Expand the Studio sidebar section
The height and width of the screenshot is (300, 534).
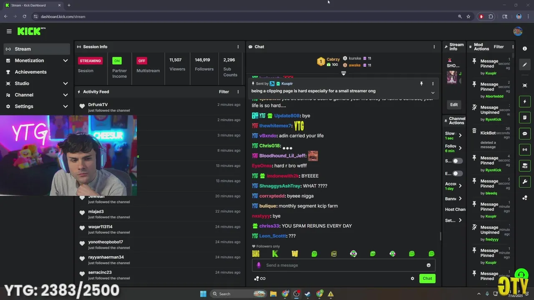(65, 83)
